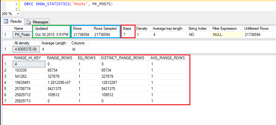
Task: Click DISTINCT_RANGE_ROWS cell showing 327679
Action: click(124, 76)
